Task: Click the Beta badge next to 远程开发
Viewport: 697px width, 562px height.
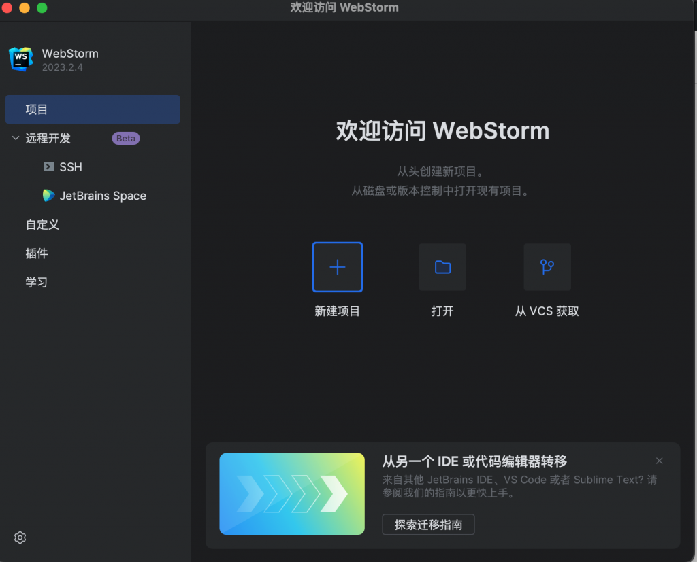Action: pos(125,138)
